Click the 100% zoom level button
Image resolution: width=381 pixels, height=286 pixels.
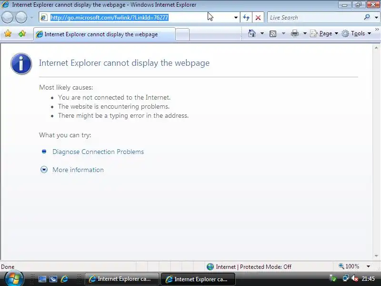(349, 266)
